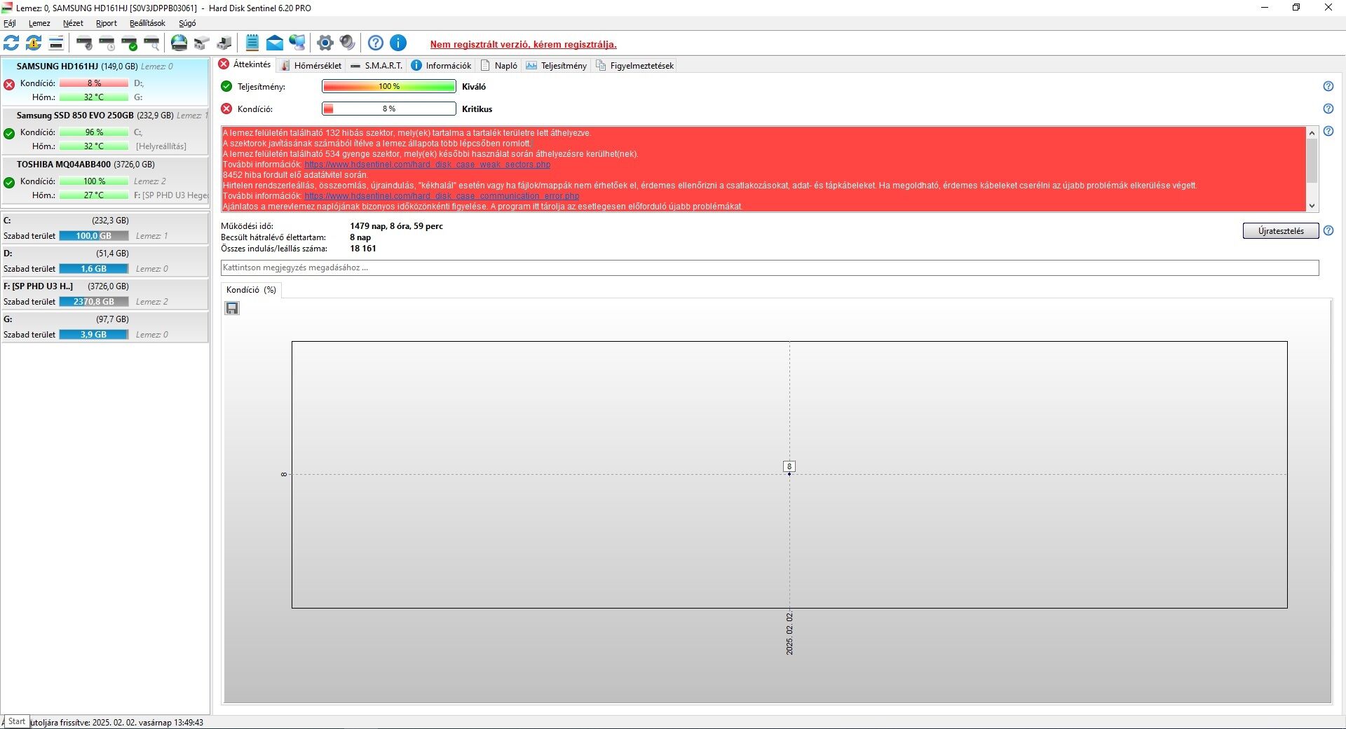Click the unregistered version registration link
The height and width of the screenshot is (729, 1346).
[x=524, y=44]
